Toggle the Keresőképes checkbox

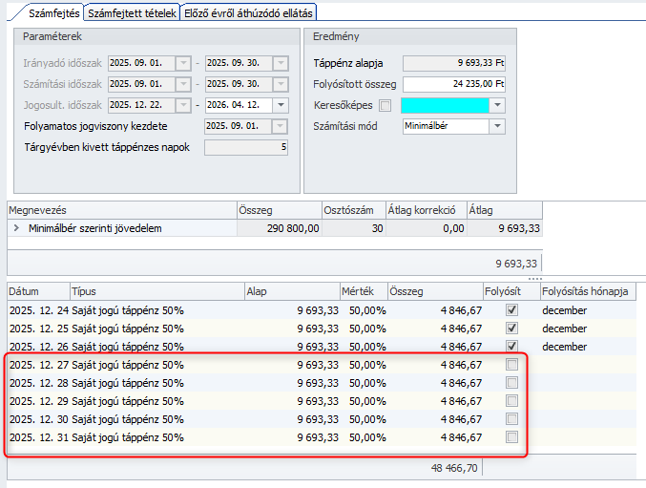386,105
